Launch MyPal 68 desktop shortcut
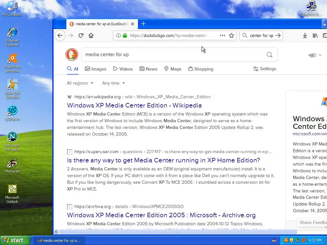327x245 pixels. point(12,166)
